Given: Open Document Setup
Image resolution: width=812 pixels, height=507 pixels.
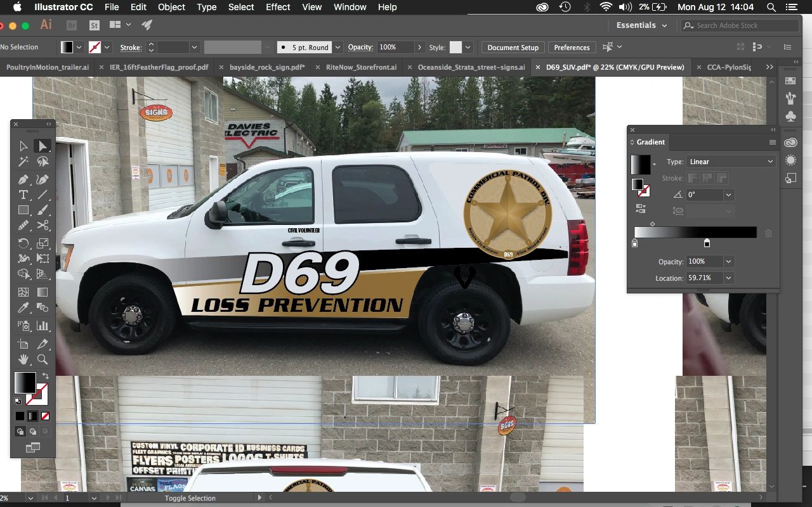Looking at the screenshot, I should (513, 47).
